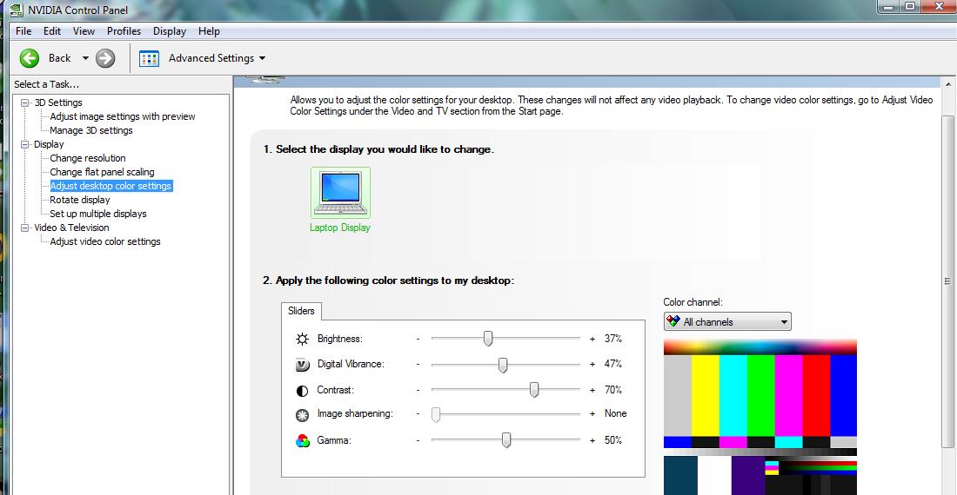The height and width of the screenshot is (495, 957).
Task: Select Rotate display task
Action: (80, 200)
